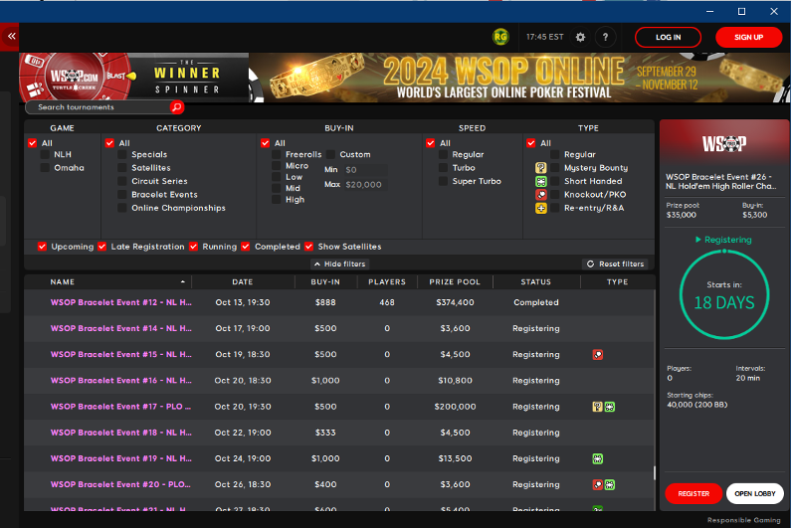Open the Winner Spinner promo banner
This screenshot has width=791, height=528.
pos(133,78)
